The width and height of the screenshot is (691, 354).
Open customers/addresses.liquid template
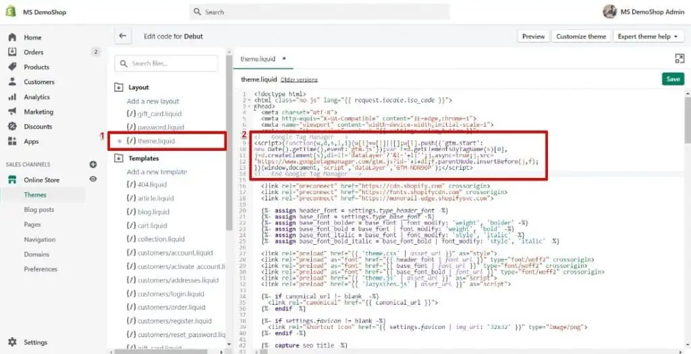click(172, 280)
